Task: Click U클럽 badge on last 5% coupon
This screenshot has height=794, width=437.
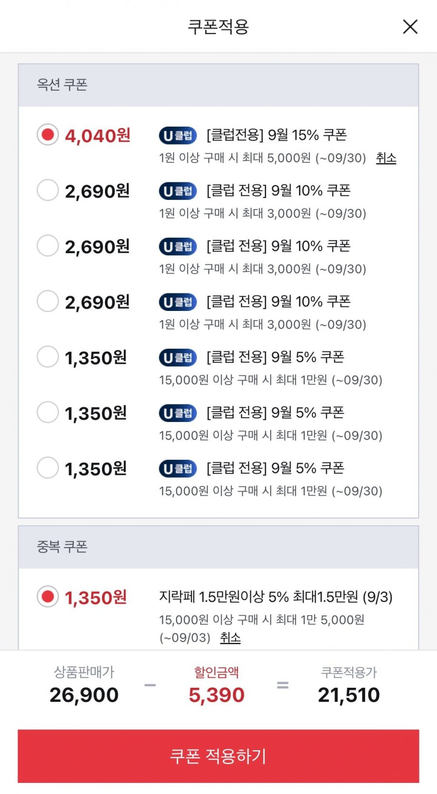Action: click(178, 469)
